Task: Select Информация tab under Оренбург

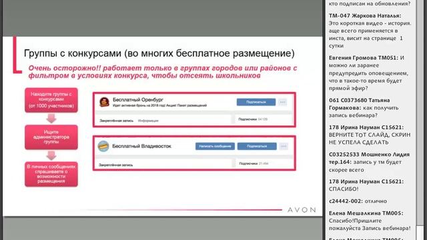Action: tap(148, 121)
